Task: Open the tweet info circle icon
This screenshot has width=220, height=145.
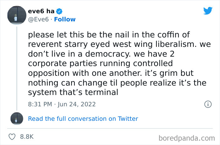Action: (x=208, y=104)
